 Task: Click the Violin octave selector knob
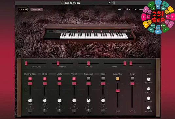tap(74, 111)
